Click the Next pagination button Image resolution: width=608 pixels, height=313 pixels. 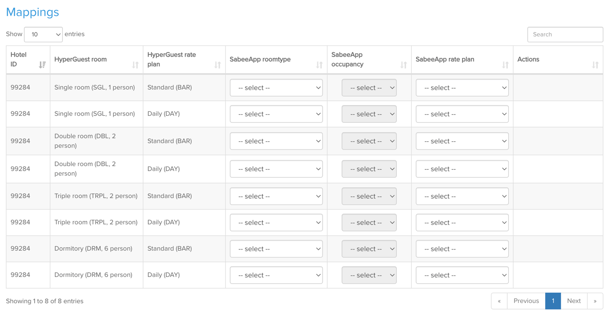click(574, 301)
